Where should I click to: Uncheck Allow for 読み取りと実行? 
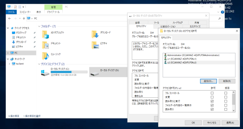[x=212, y=101]
